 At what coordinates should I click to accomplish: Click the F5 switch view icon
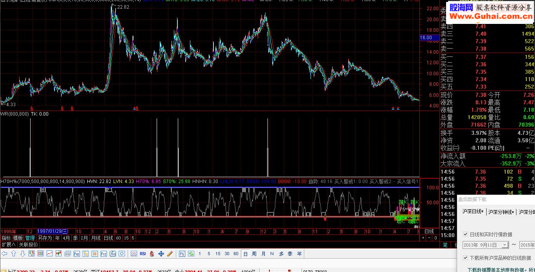click(182, 254)
